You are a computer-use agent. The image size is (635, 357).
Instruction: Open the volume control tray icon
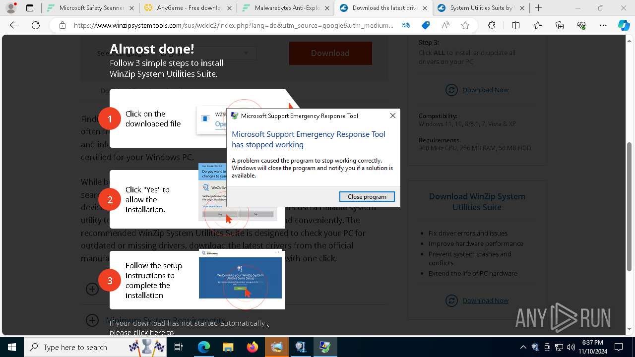coord(571,347)
